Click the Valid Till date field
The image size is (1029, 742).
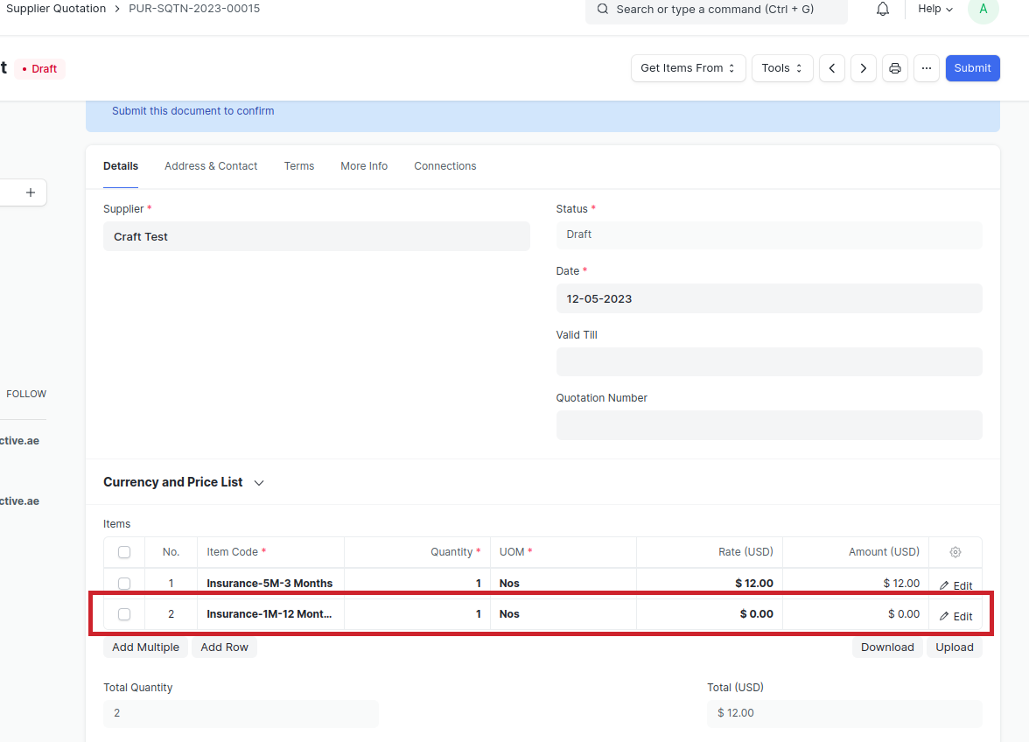coord(768,361)
